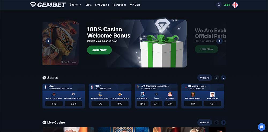Click next arrow in Live Casino section
This screenshot has height=132, width=268.
(x=223, y=122)
